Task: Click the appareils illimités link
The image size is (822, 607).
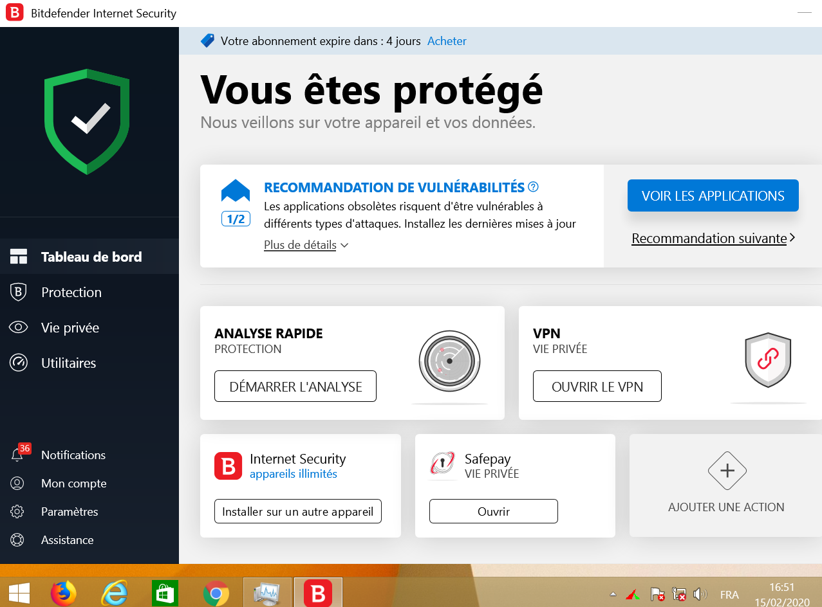Action: point(294,474)
